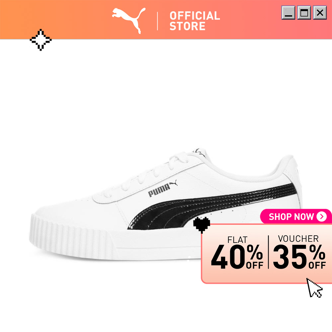
Task: Close the retro window with X
Action: point(320,13)
